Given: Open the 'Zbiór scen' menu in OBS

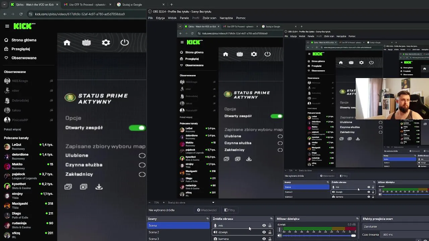Looking at the screenshot, I should (209, 18).
